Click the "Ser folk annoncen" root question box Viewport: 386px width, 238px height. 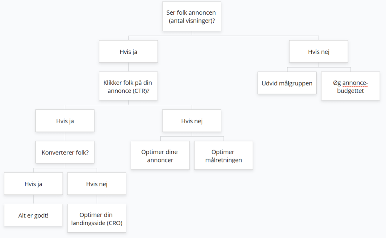[191, 16]
